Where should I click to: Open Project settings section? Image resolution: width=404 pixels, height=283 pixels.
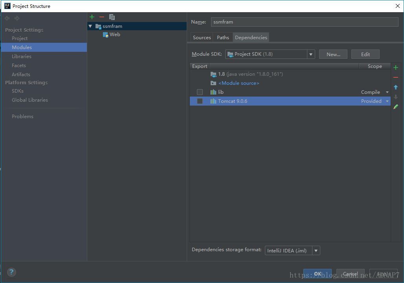tap(20, 38)
